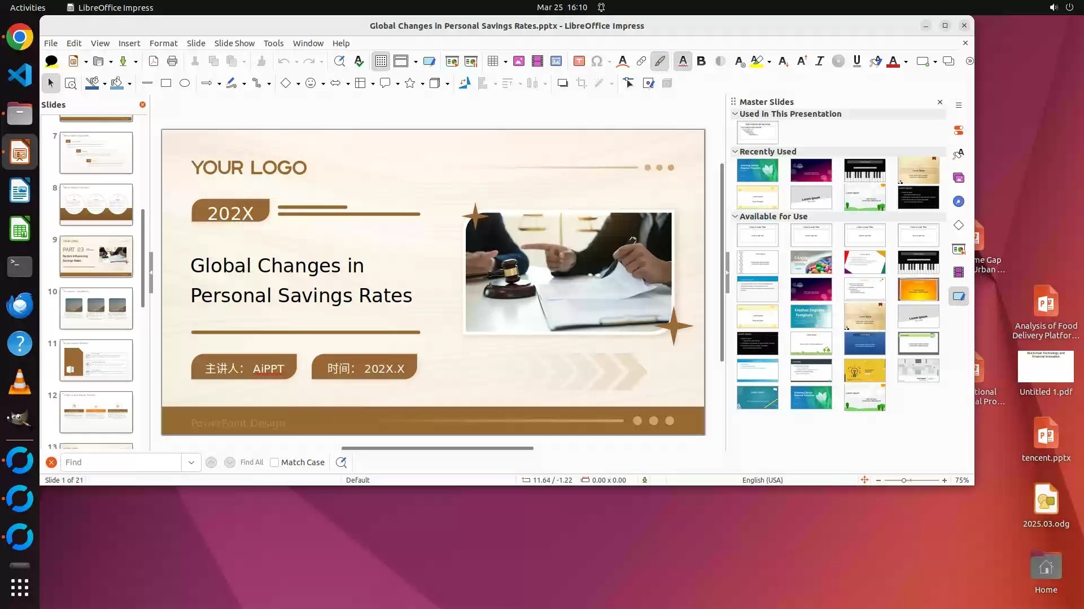
Task: Open the Properties sidebar deck icon
Action: coord(959,130)
